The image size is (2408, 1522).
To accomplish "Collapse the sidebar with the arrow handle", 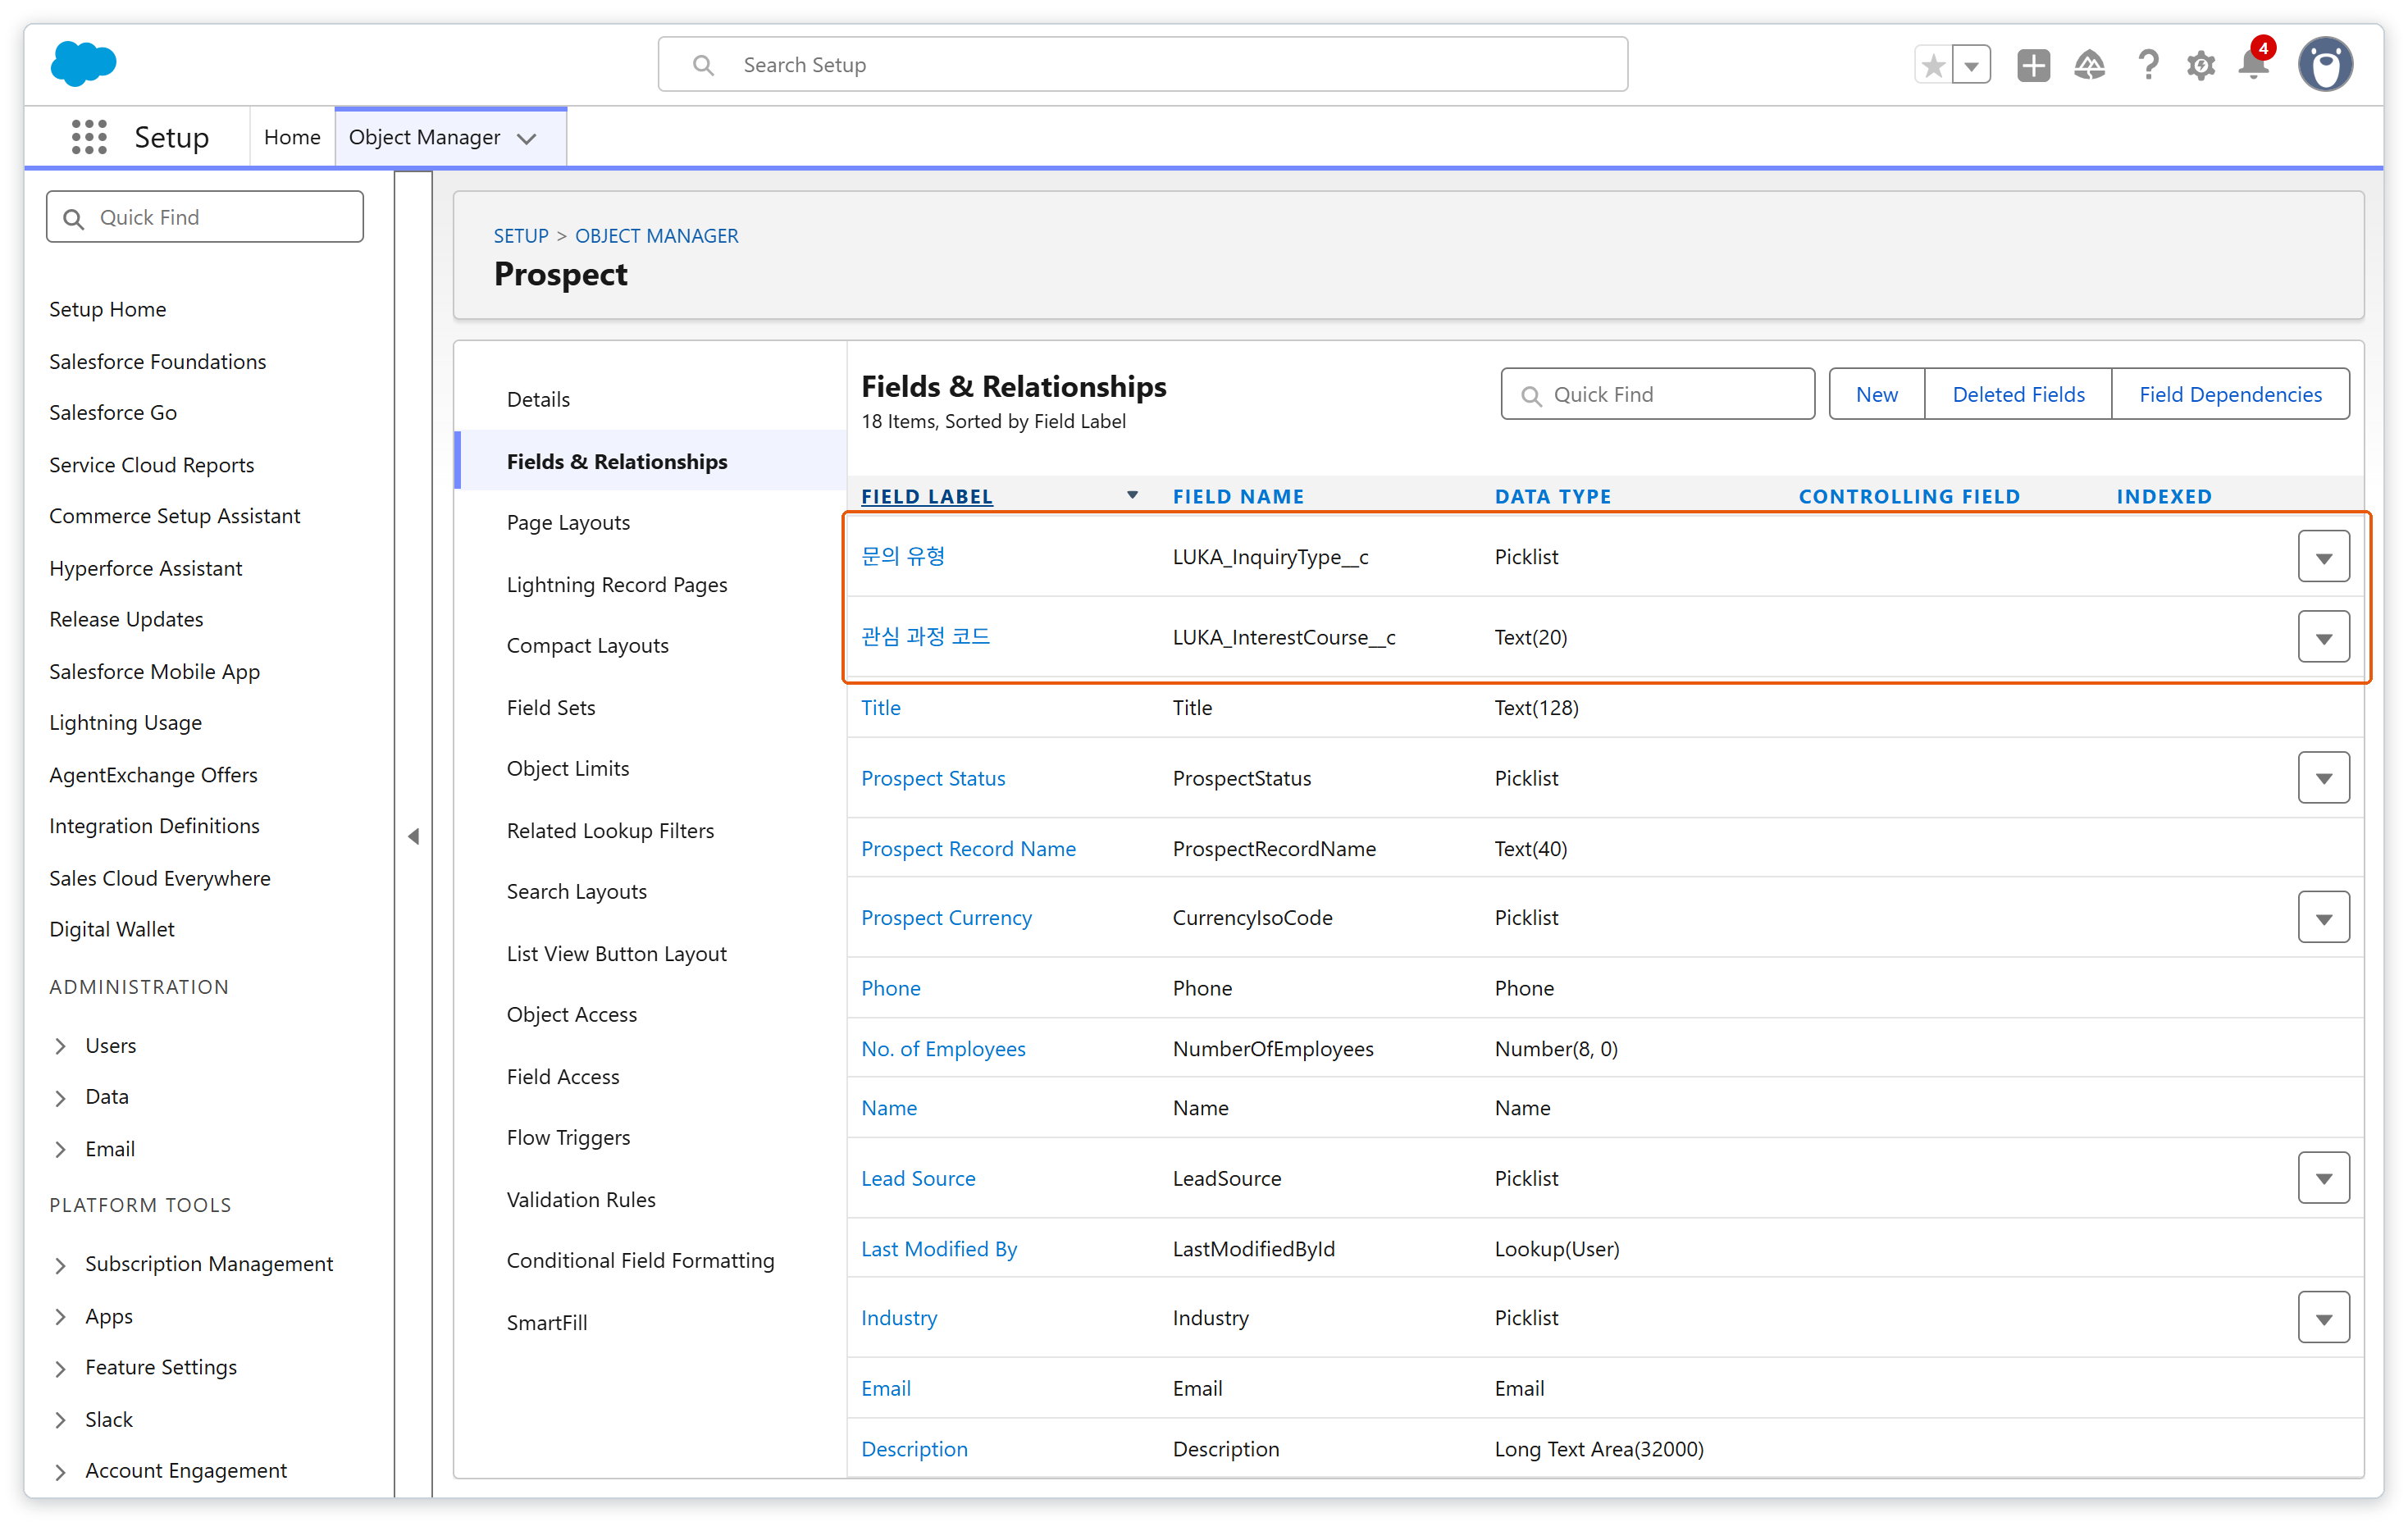I will click(x=414, y=836).
